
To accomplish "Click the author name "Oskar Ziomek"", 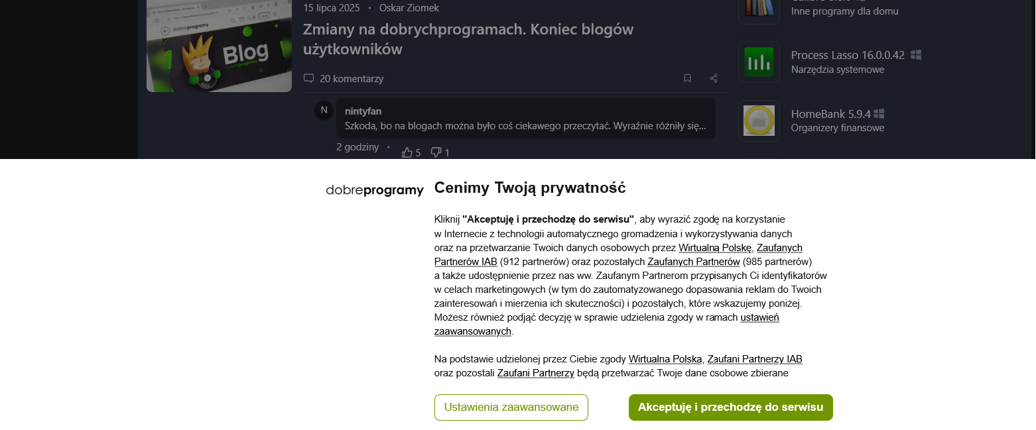I will pos(409,8).
